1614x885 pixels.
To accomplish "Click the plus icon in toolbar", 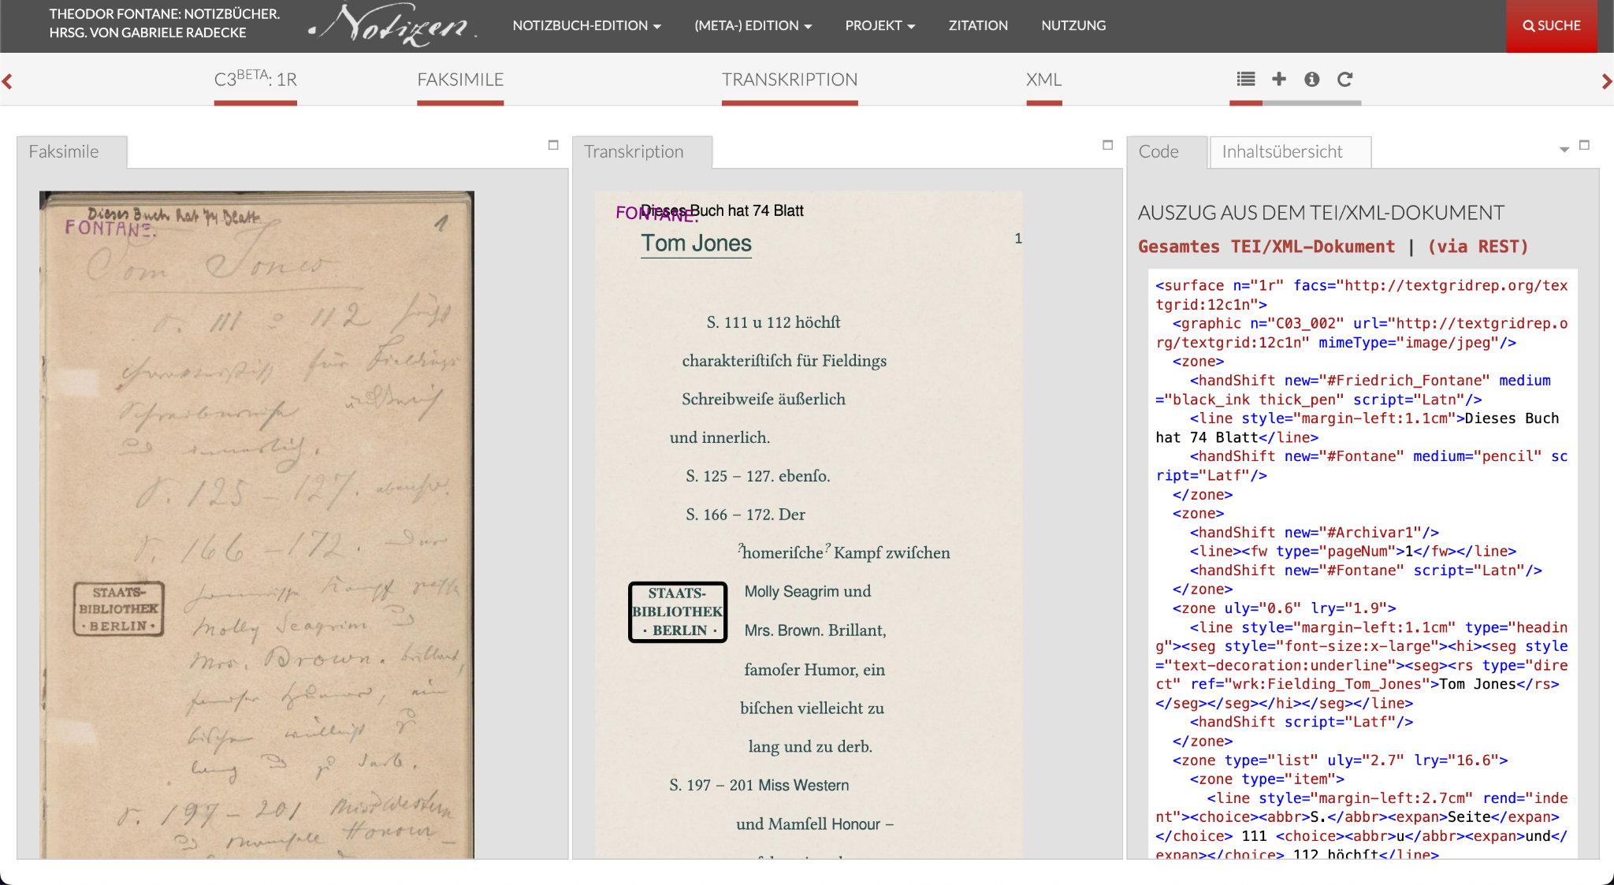I will tap(1279, 79).
